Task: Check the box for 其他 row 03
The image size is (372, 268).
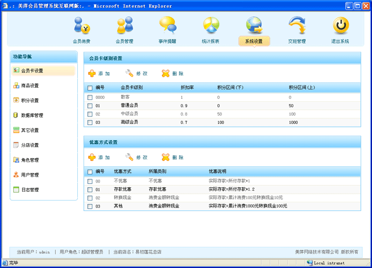Action: pyautogui.click(x=90, y=206)
